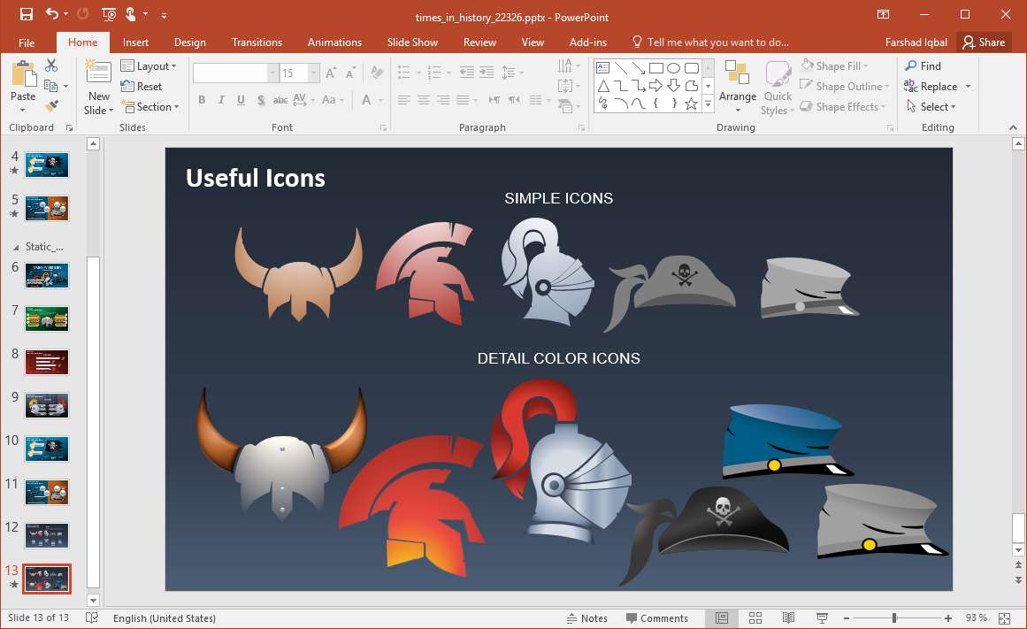The image size is (1027, 629).
Task: Open the Shape Fill dropdown
Action: [x=836, y=65]
